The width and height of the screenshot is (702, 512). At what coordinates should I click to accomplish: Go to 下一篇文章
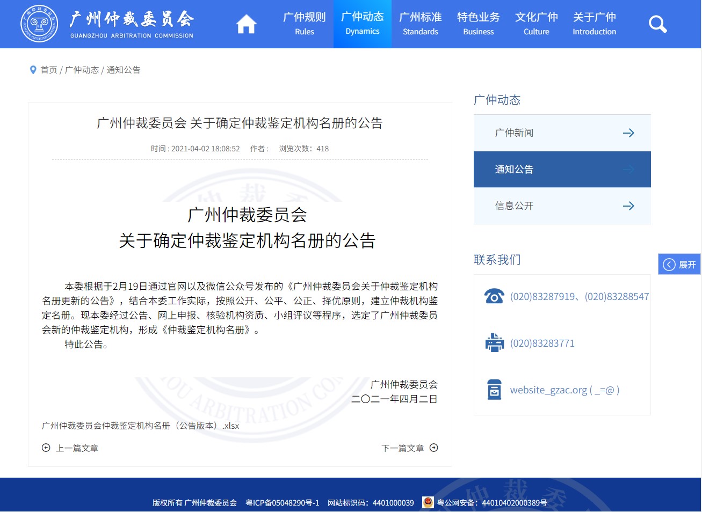pyautogui.click(x=403, y=448)
